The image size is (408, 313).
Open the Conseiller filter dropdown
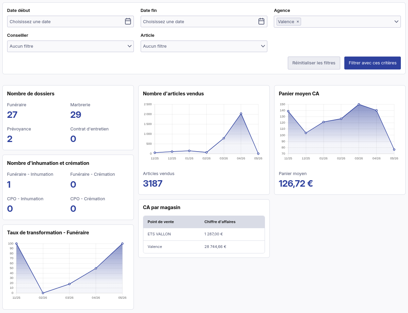(70, 46)
